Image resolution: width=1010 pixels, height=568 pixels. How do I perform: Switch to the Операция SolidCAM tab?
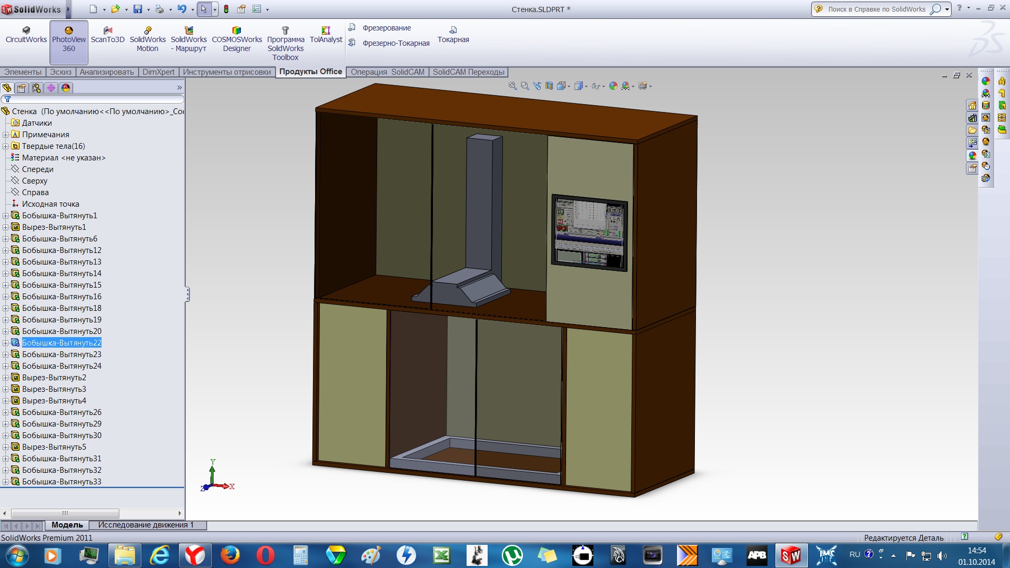(x=387, y=72)
